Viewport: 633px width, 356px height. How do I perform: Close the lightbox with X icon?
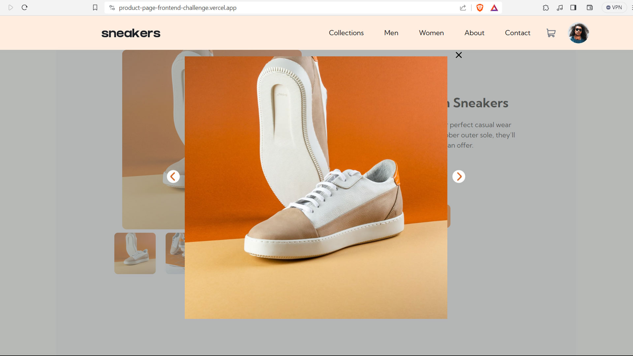pyautogui.click(x=459, y=55)
